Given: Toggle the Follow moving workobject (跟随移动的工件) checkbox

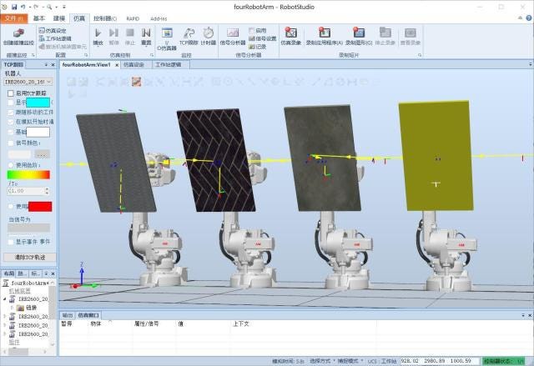Looking at the screenshot, I should coord(11,112).
